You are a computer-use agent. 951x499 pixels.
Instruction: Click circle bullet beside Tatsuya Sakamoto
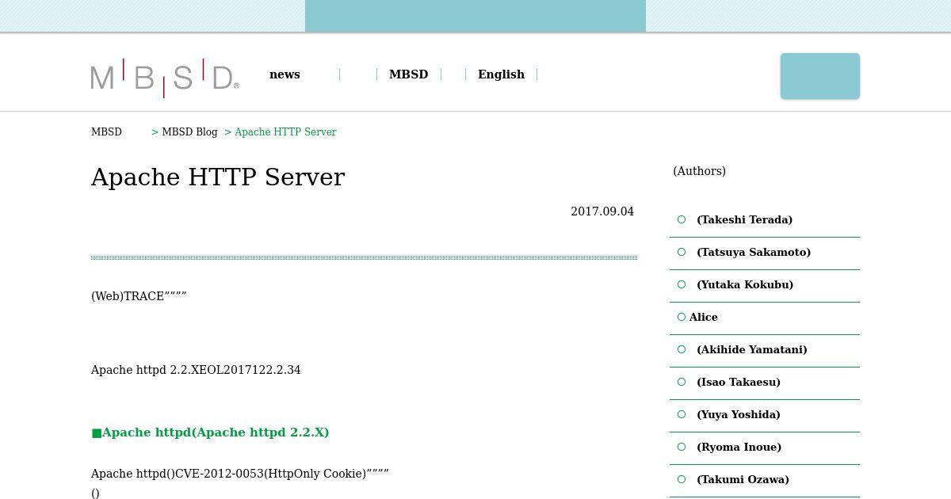(682, 252)
